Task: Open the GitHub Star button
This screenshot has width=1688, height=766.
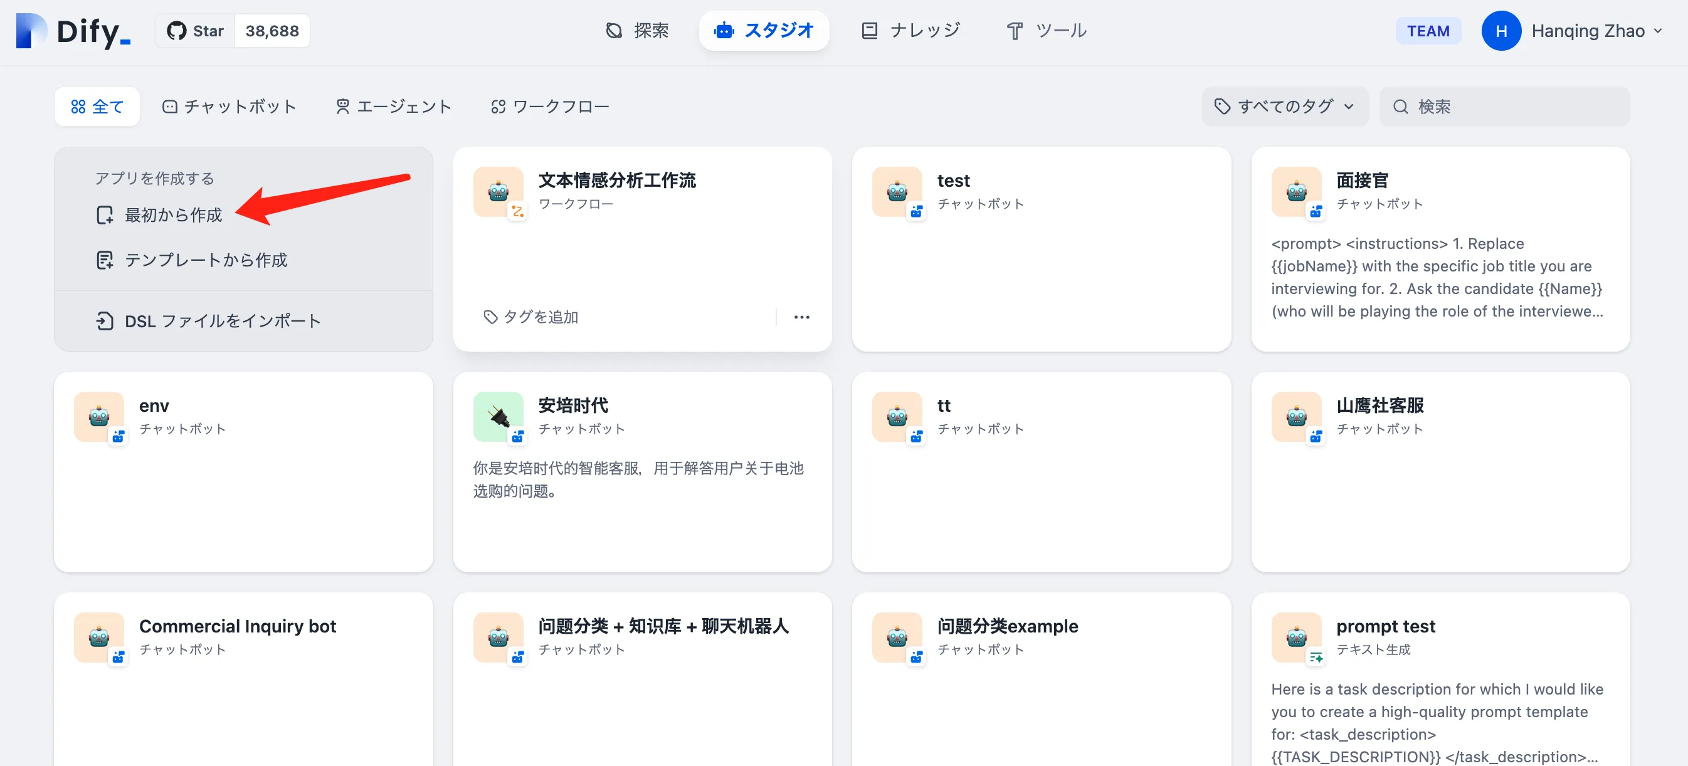Action: point(195,31)
